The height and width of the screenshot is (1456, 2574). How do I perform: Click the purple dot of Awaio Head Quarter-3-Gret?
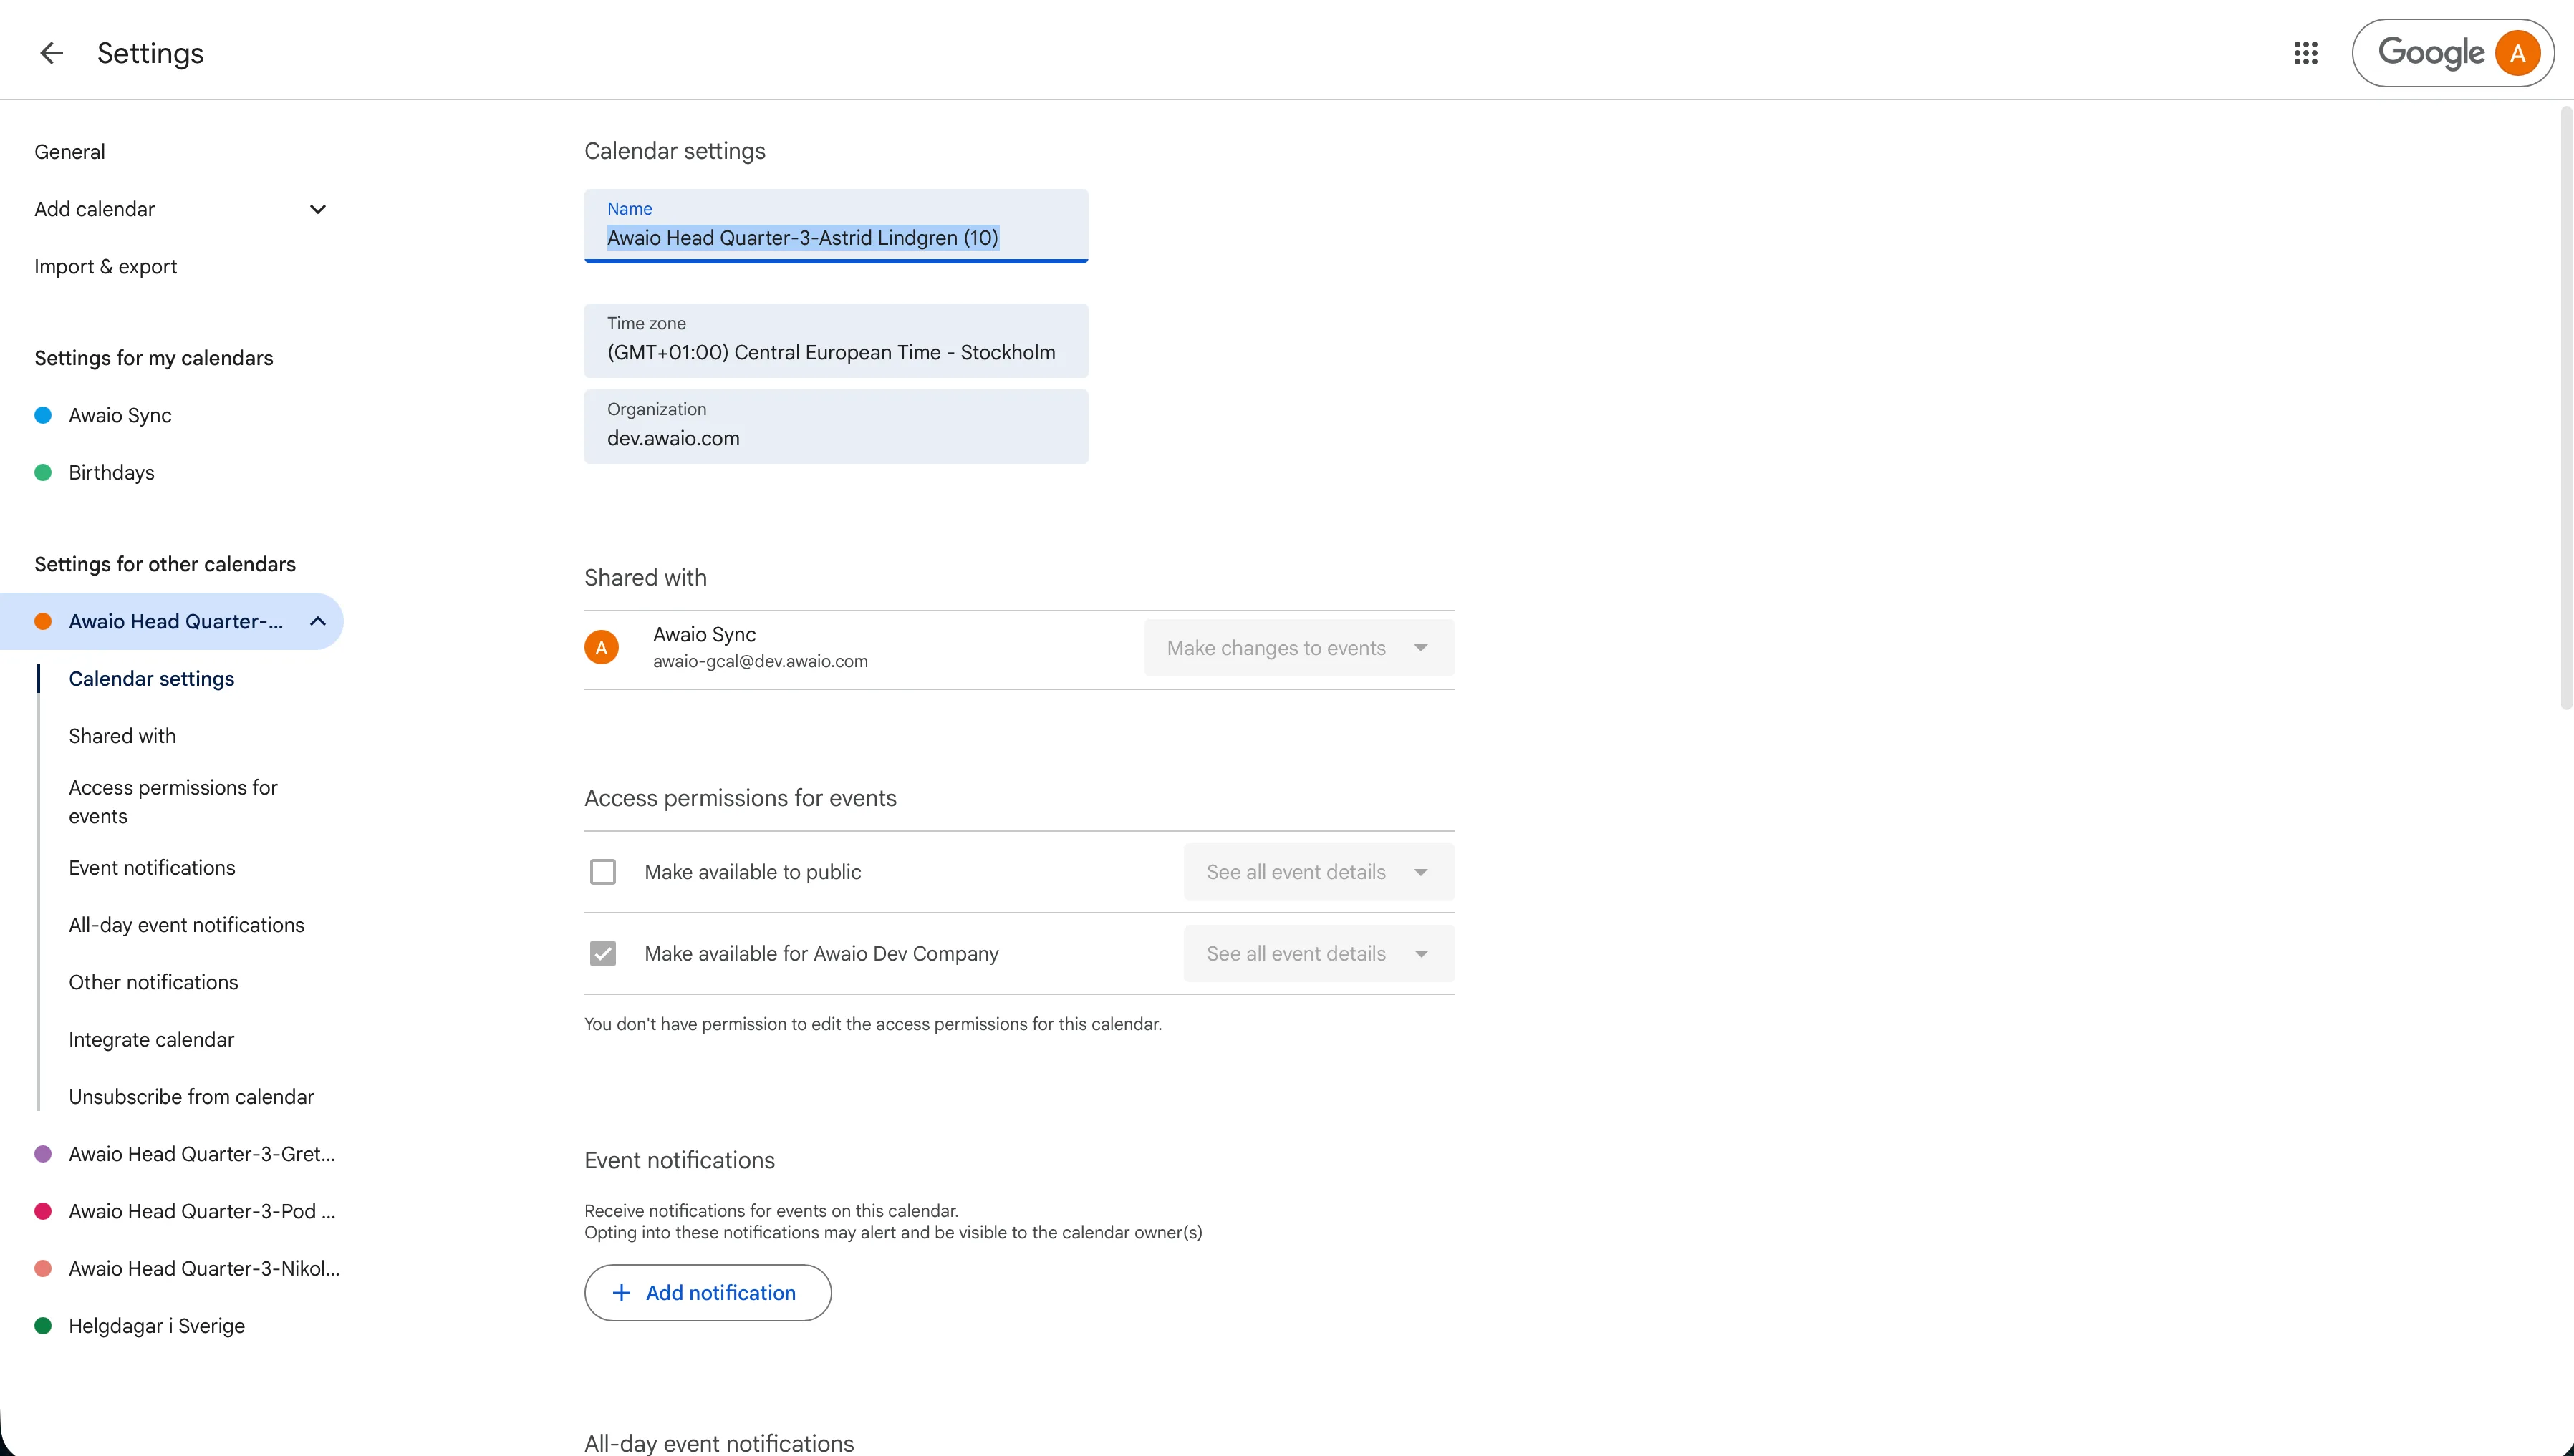click(43, 1154)
